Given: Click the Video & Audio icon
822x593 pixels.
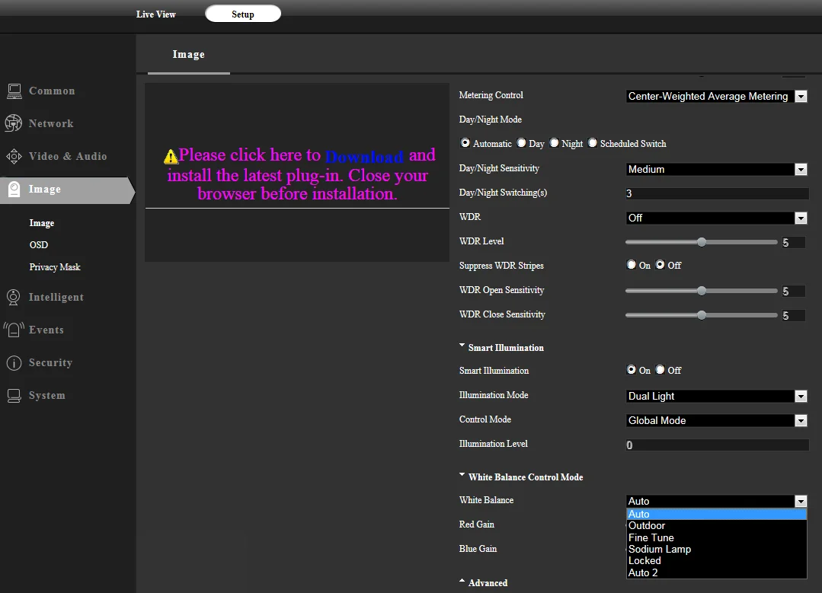Looking at the screenshot, I should (x=14, y=156).
